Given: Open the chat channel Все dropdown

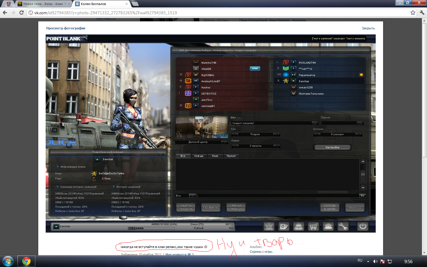Looking at the screenshot, I should tap(192, 196).
